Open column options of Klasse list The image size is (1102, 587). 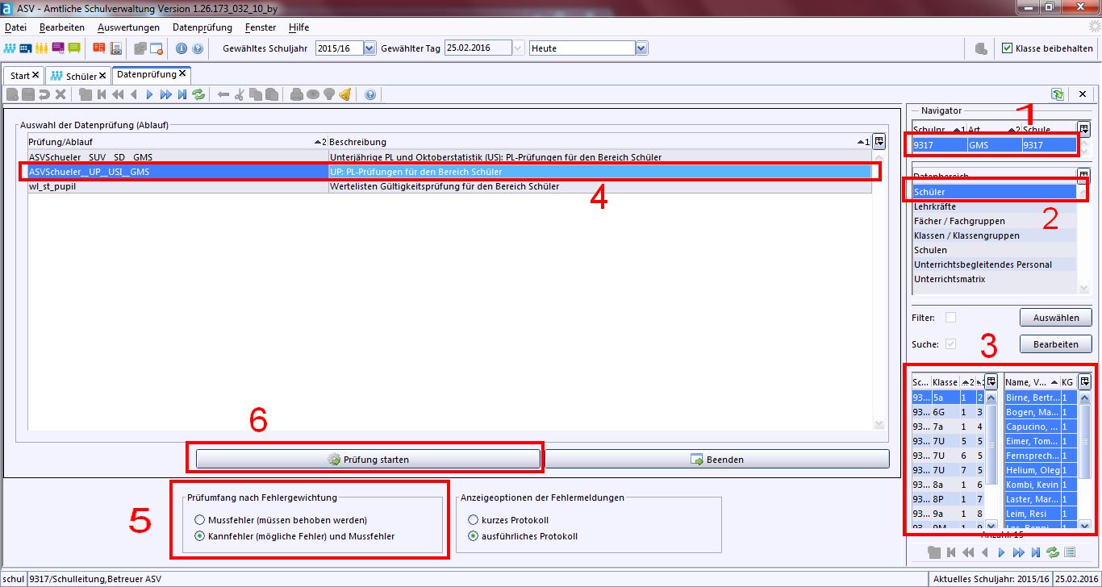point(991,382)
